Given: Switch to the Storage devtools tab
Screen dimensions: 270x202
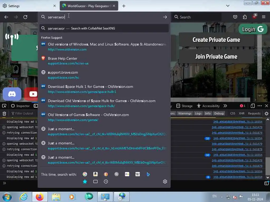Looking at the screenshot, I should 184,106.
